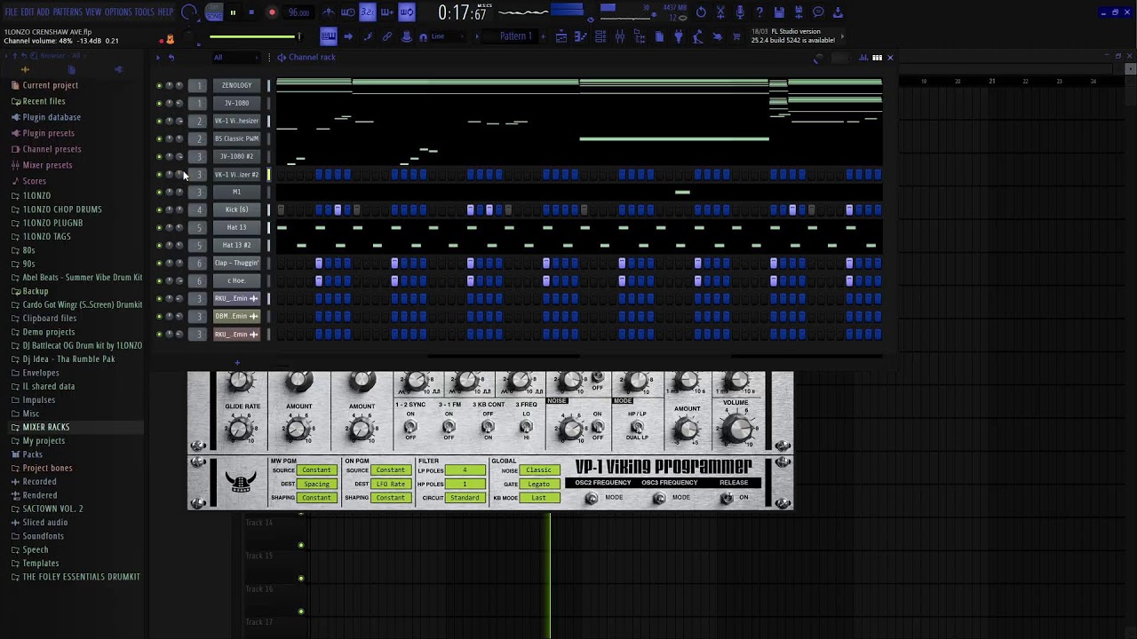Click the undo history icon
Viewport: 1137px width, 639px height.
701,12
